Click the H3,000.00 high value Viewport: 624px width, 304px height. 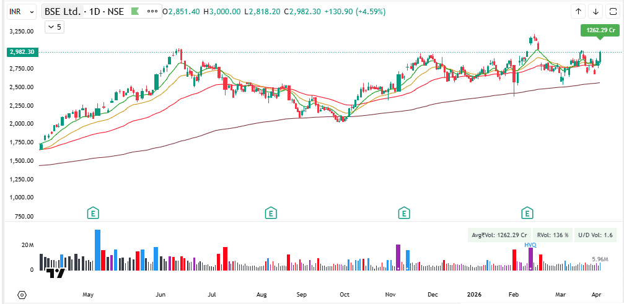(222, 12)
